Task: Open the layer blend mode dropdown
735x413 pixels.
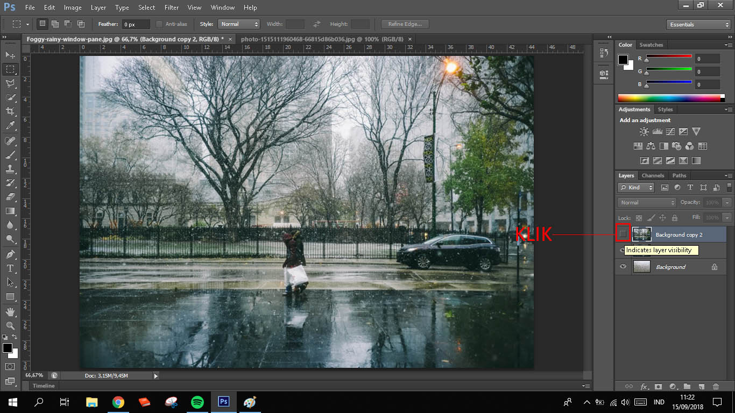Action: pyautogui.click(x=647, y=203)
